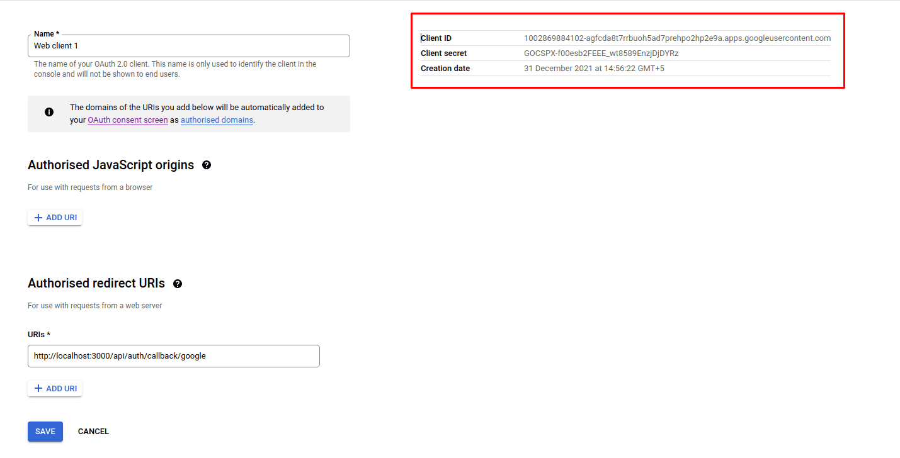Image resolution: width=900 pixels, height=458 pixels.
Task: Select the Client ID googleusercontent.com value
Action: click(677, 38)
